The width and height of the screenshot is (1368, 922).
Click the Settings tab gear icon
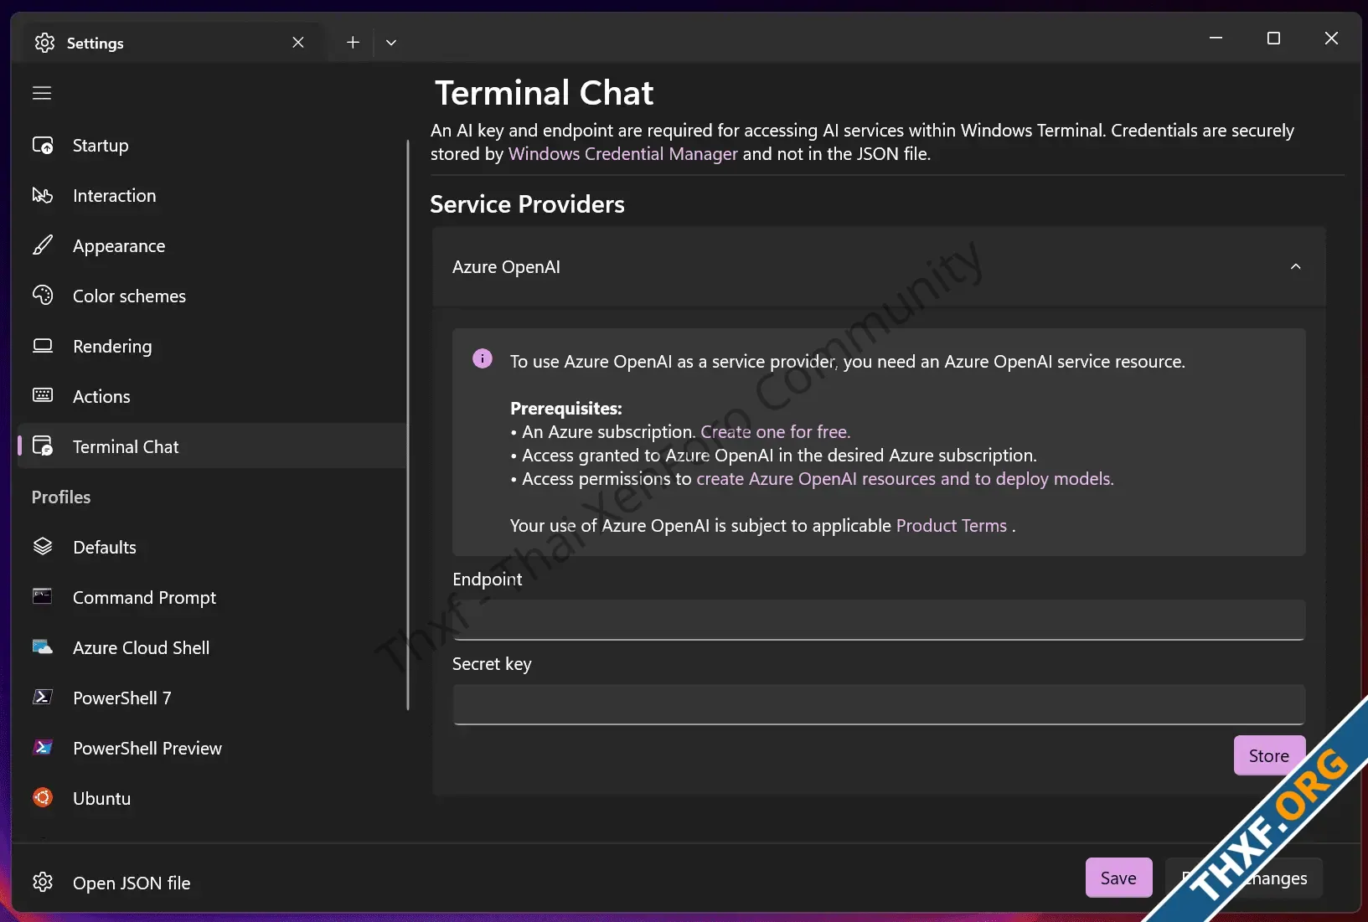coord(44,43)
